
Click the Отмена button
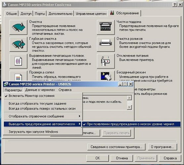pos(122,158)
